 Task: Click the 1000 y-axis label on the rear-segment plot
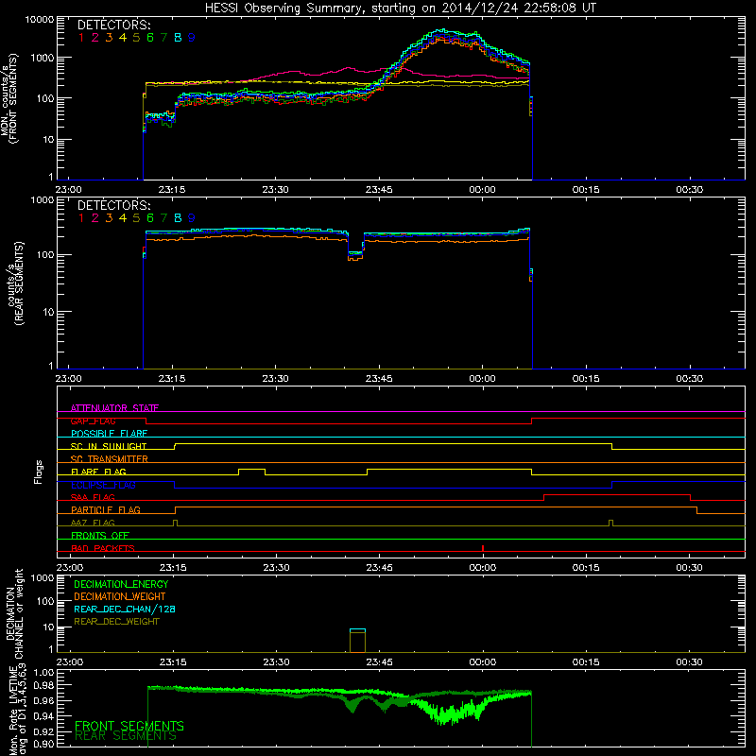[x=43, y=200]
